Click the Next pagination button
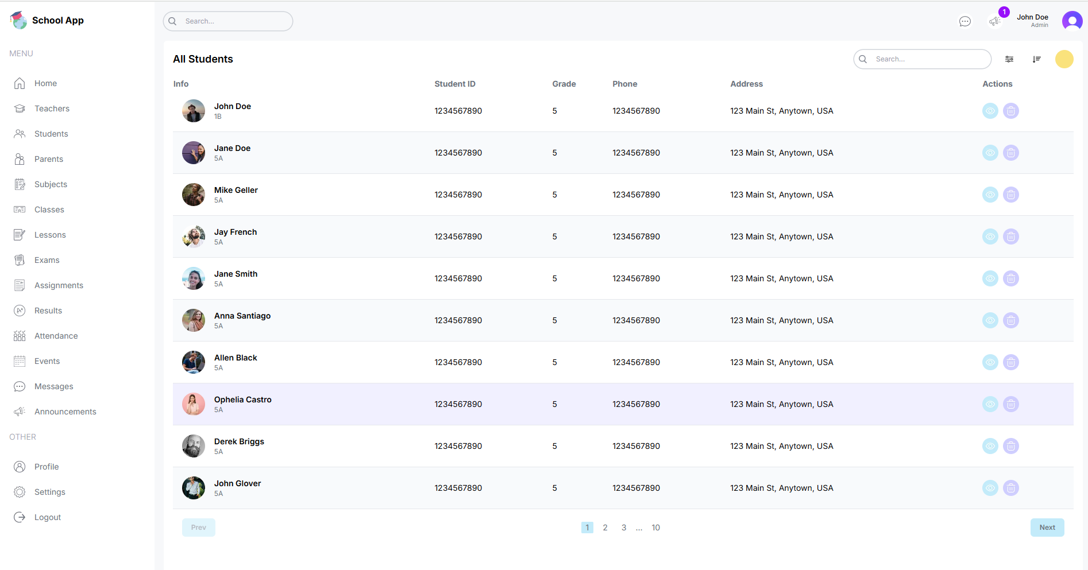The height and width of the screenshot is (570, 1088). (x=1047, y=528)
